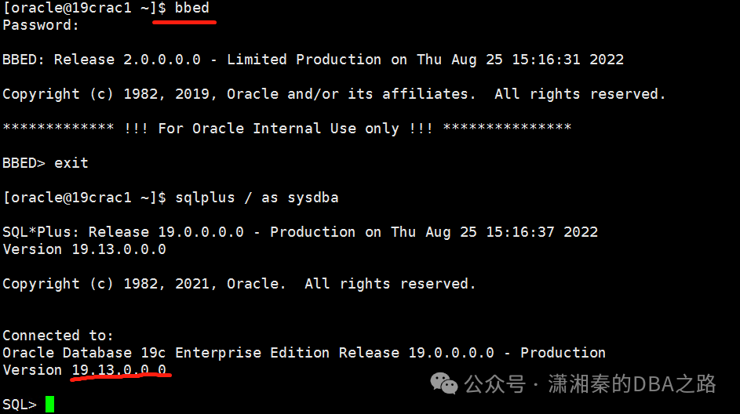The width and height of the screenshot is (740, 414).
Task: Click the bbed command text
Action: point(192,8)
